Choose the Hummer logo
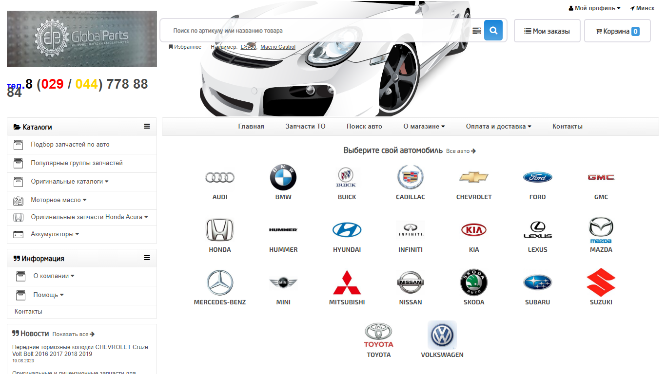 pos(283,229)
